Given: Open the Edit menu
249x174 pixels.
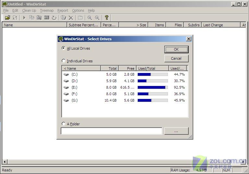Looking at the screenshot, I should 15,10.
